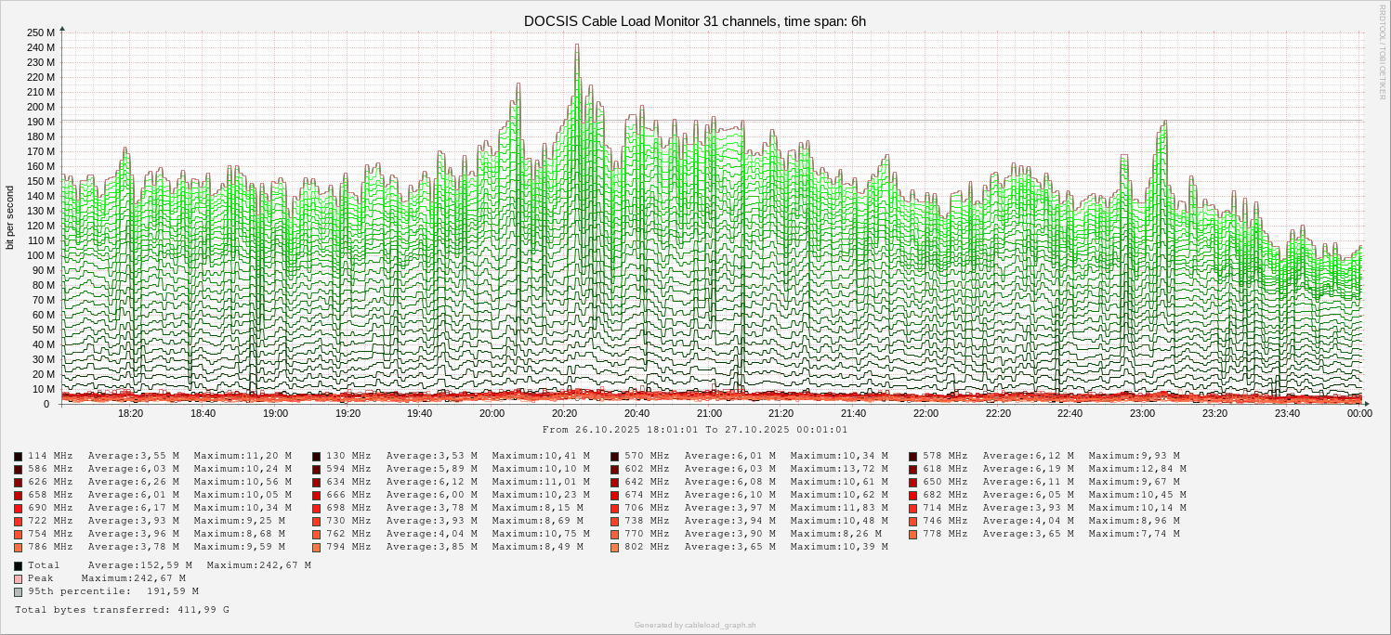
Task: Click the 100 M y-axis value
Action: pyautogui.click(x=42, y=255)
